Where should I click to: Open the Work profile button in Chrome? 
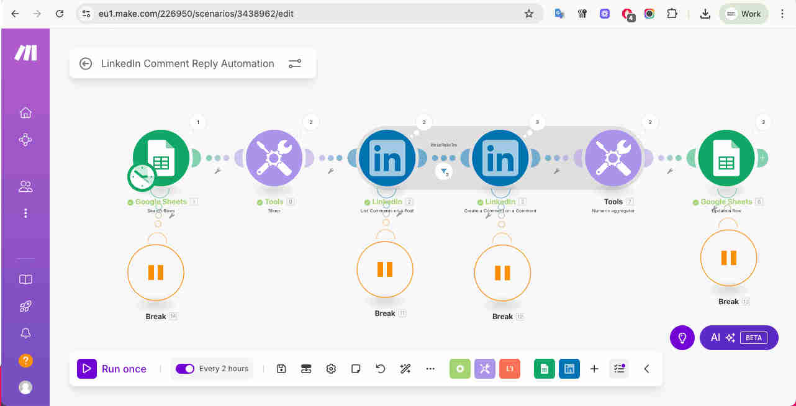tap(744, 14)
